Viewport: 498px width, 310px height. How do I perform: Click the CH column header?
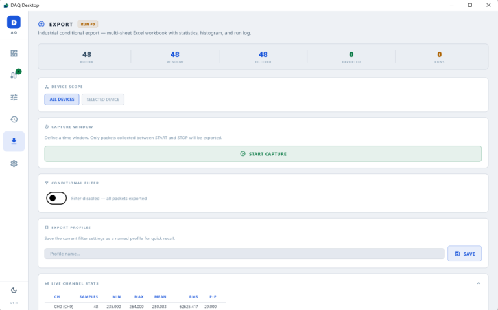(x=57, y=297)
